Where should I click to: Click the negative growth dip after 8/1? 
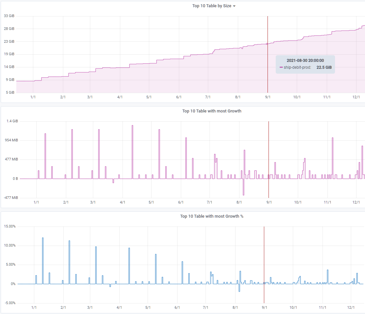point(243,187)
